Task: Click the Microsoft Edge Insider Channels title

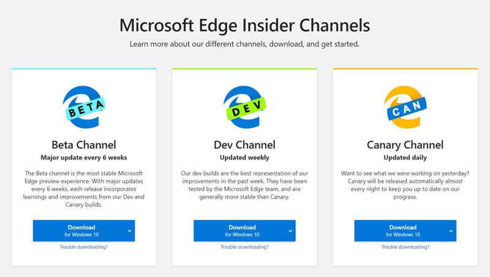Action: pyautogui.click(x=244, y=25)
